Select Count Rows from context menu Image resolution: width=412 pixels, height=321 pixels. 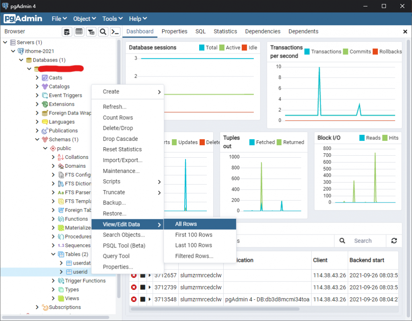(x=128, y=118)
